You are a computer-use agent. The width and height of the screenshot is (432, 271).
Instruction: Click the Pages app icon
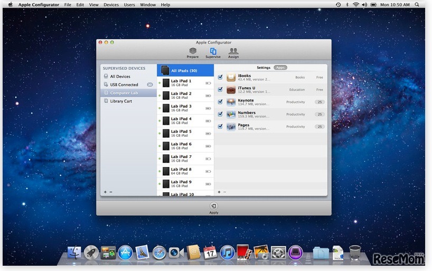pos(231,127)
